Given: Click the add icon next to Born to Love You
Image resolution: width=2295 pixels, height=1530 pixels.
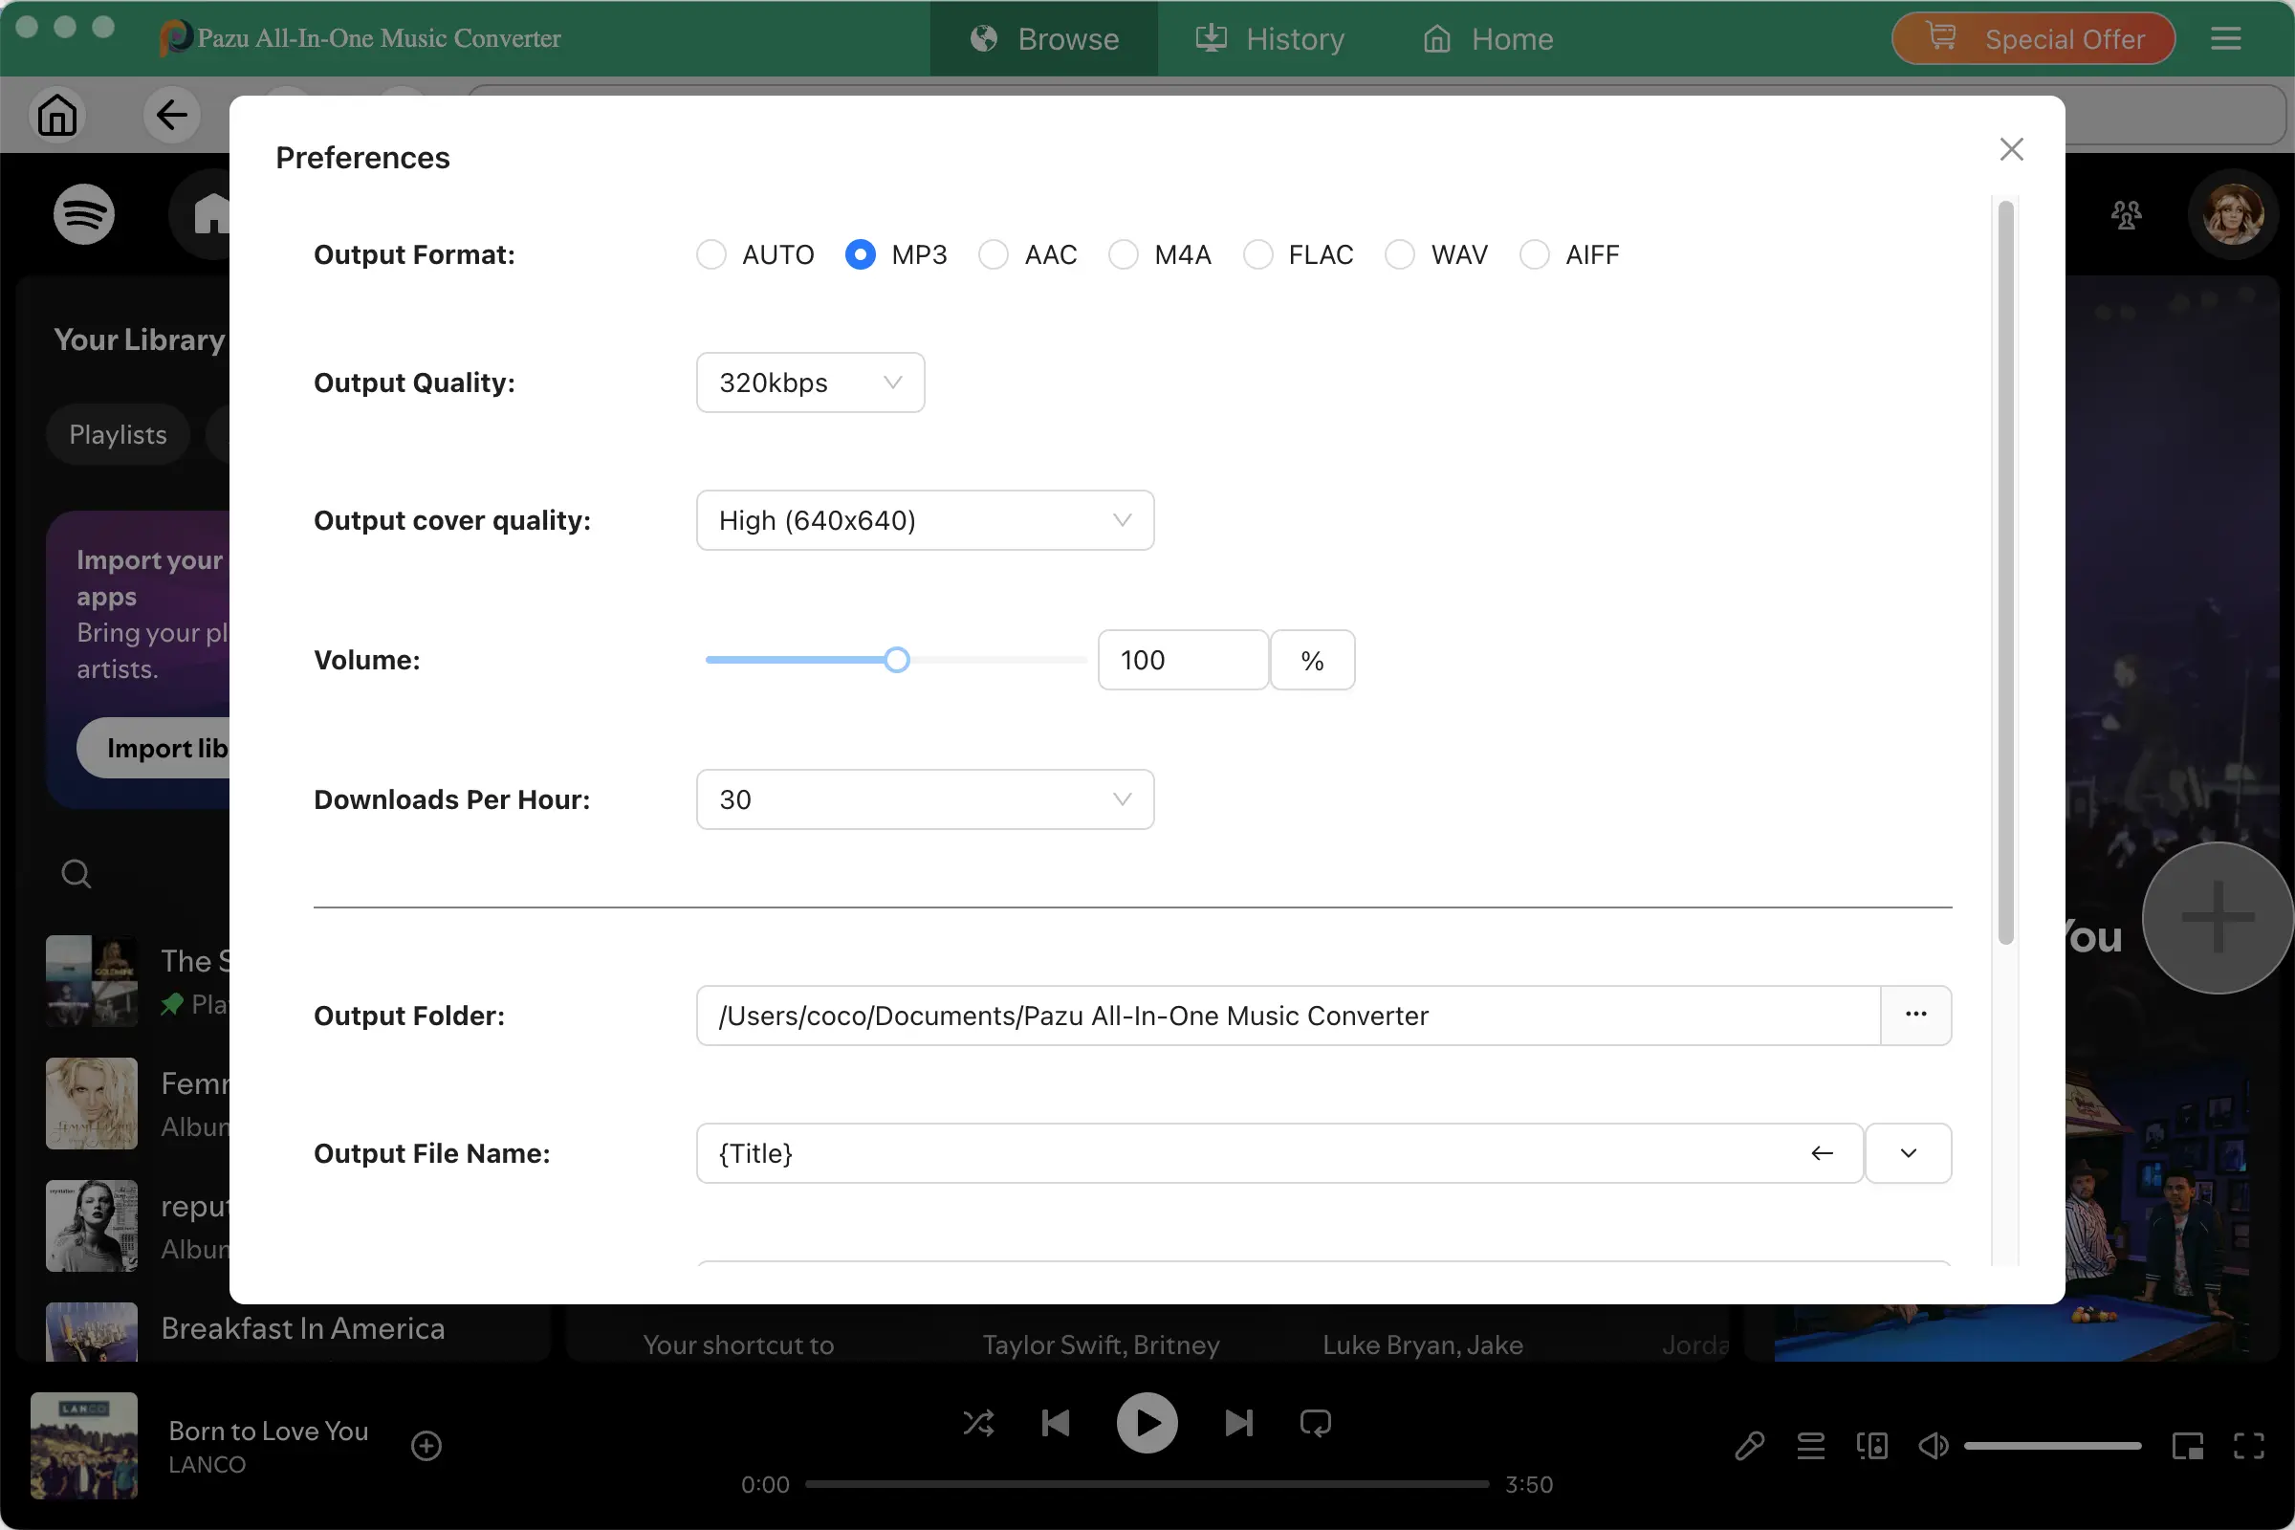Looking at the screenshot, I should click(x=426, y=1445).
